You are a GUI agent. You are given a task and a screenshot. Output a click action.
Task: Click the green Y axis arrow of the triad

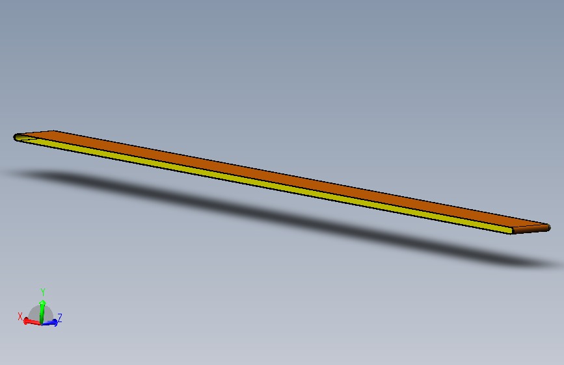[42, 311]
